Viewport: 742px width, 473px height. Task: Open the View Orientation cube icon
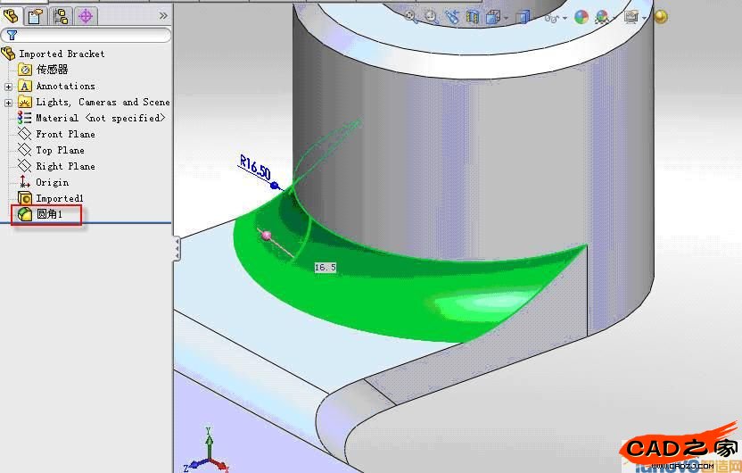click(492, 17)
